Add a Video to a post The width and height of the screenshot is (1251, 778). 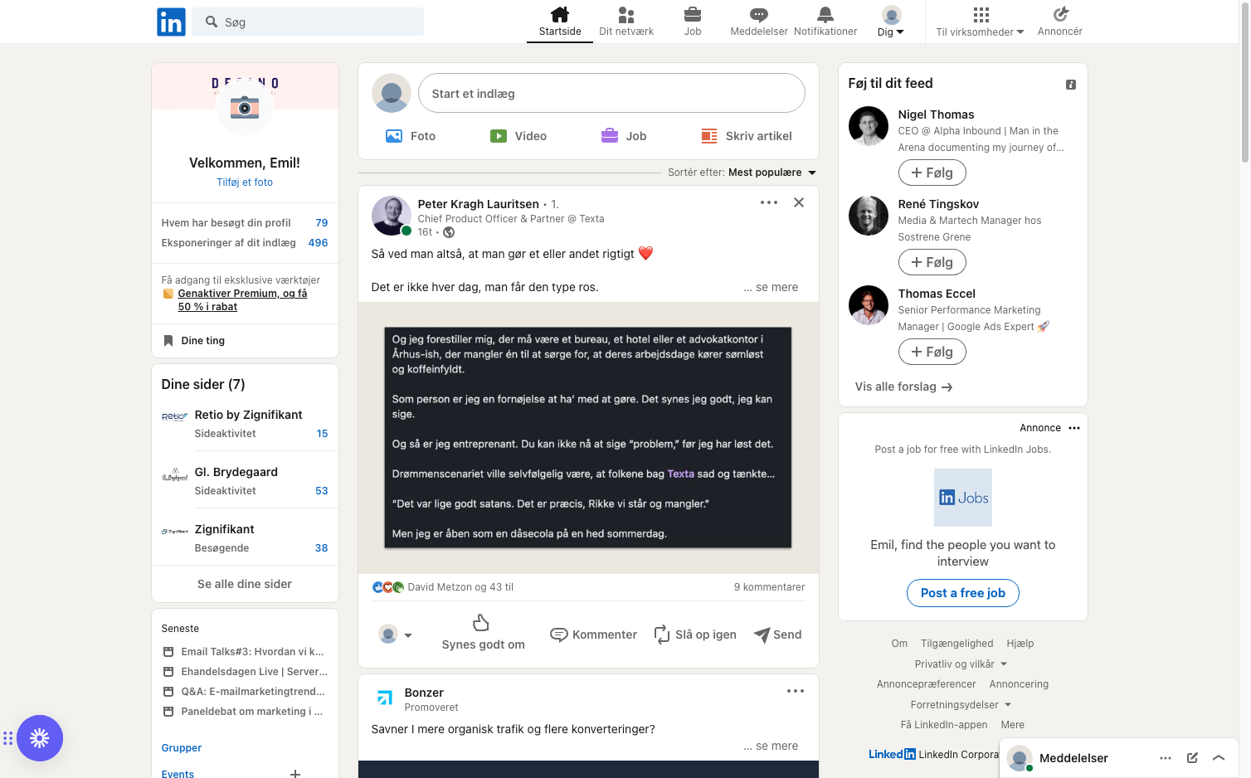point(518,136)
